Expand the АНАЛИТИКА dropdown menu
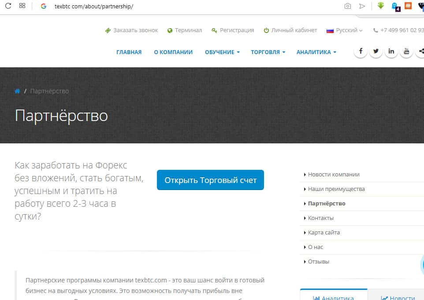The width and height of the screenshot is (424, 300). pyautogui.click(x=316, y=52)
